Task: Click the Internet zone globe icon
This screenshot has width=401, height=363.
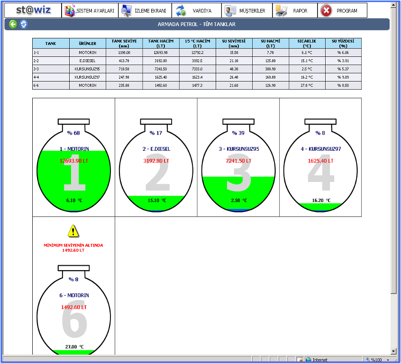Action: click(308, 360)
